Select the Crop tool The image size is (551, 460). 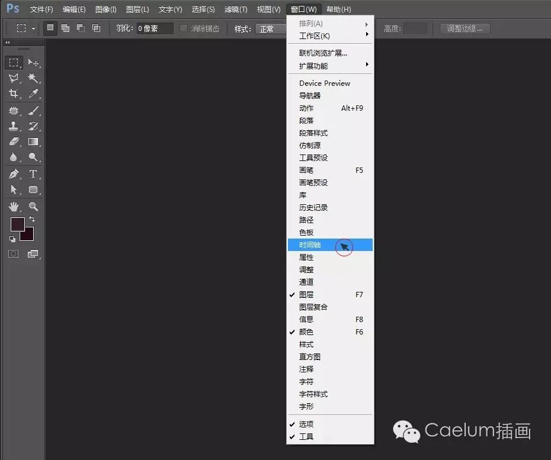(x=13, y=92)
